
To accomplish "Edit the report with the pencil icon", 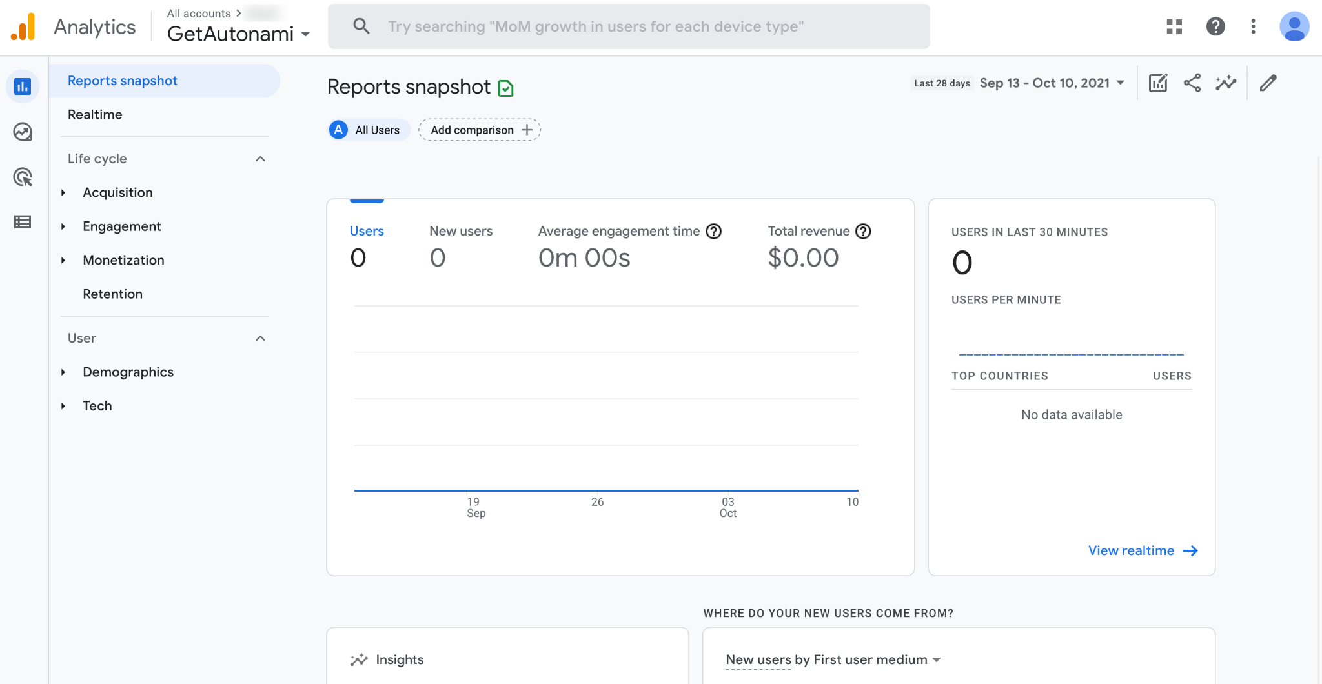I will [1268, 83].
